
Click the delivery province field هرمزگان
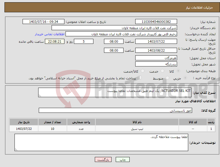(156, 58)
